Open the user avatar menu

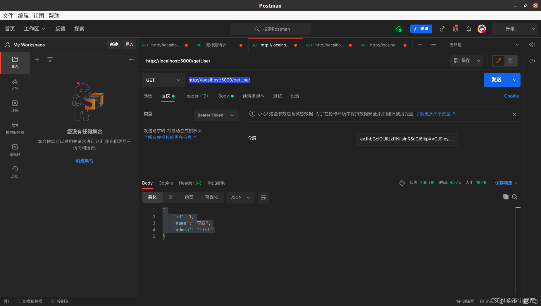(x=482, y=29)
